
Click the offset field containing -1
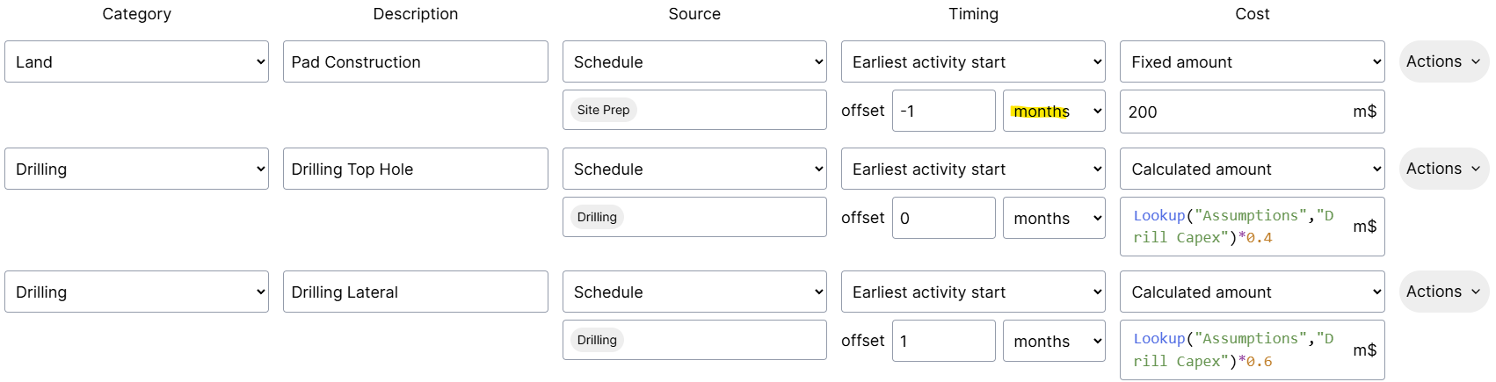943,111
